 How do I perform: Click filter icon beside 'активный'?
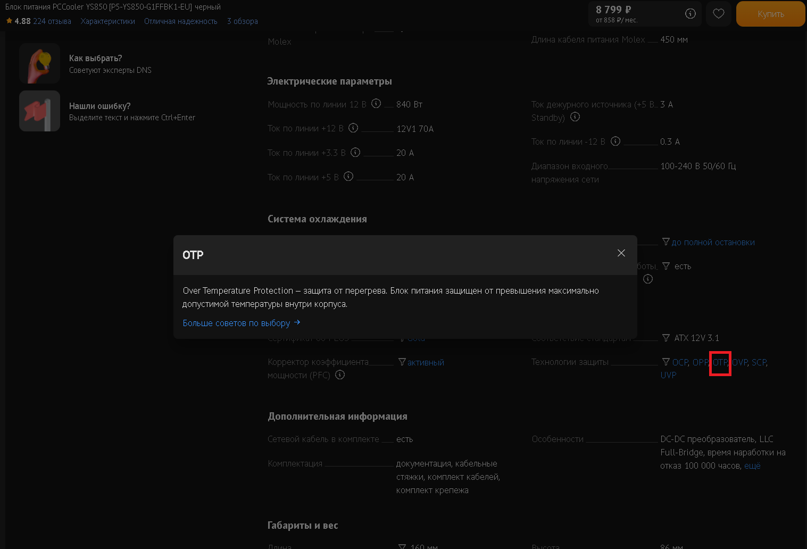[x=402, y=362]
